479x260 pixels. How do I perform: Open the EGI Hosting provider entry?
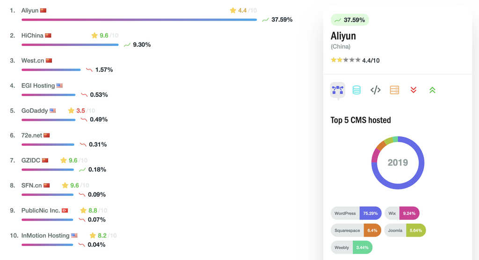[x=38, y=86]
